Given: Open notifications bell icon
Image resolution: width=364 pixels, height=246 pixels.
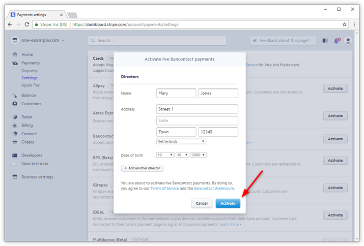Looking at the screenshot, I should click(337, 41).
